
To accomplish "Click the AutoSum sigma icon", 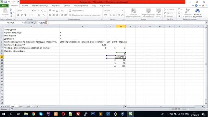I will [x=179, y=9].
